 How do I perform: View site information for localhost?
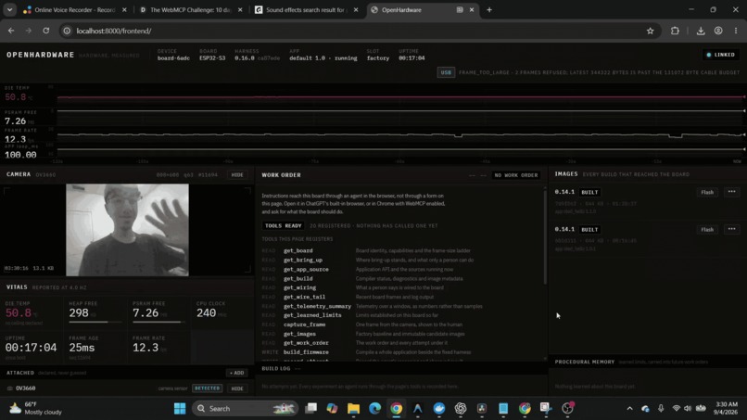click(x=67, y=31)
